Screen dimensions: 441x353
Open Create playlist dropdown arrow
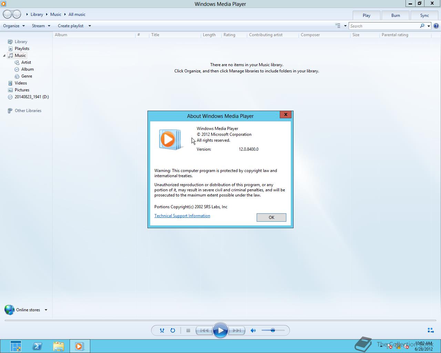pyautogui.click(x=90, y=26)
